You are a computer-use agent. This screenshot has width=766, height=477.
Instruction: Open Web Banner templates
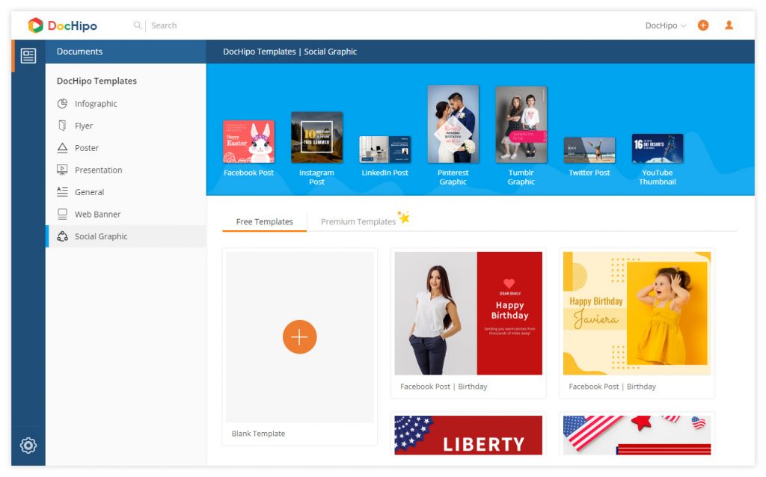(97, 215)
